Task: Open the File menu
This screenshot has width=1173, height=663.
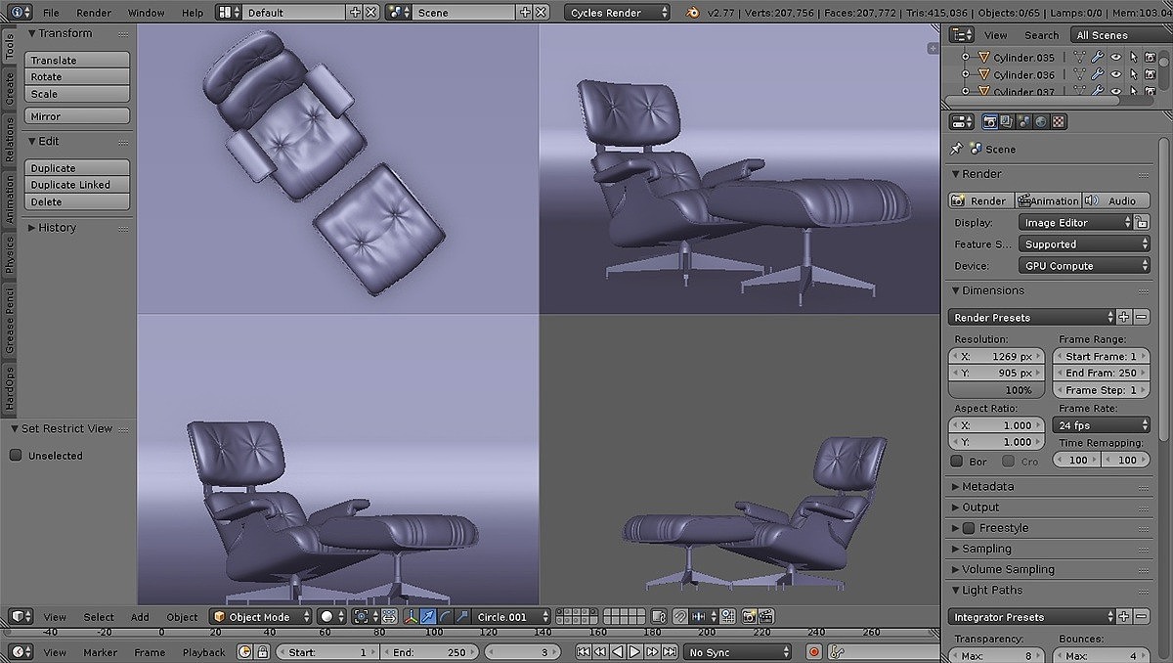Action: 51,13
